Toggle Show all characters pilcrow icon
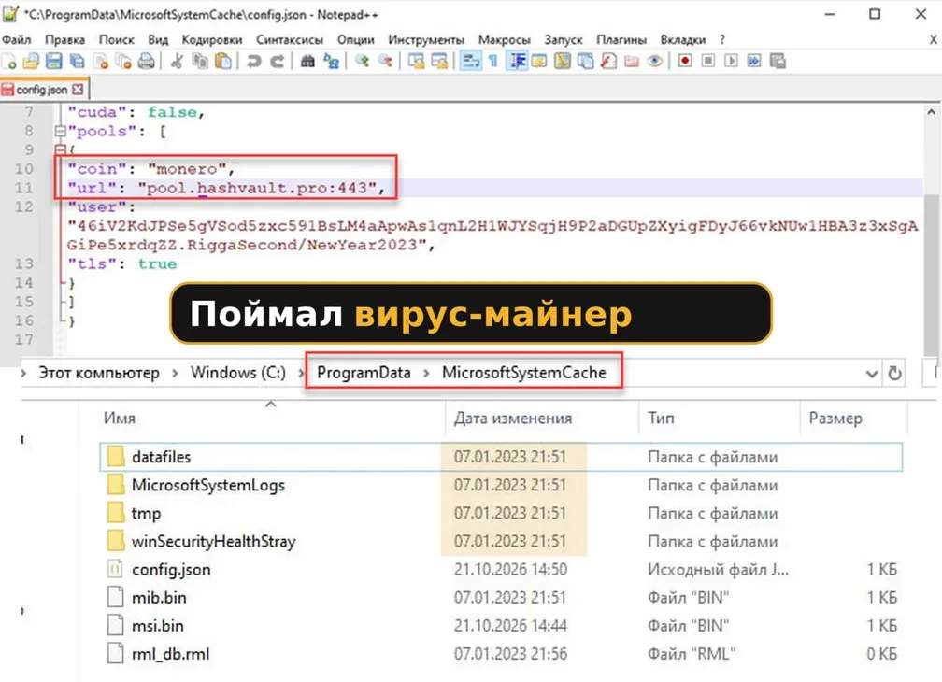Image resolution: width=942 pixels, height=682 pixels. [x=492, y=62]
